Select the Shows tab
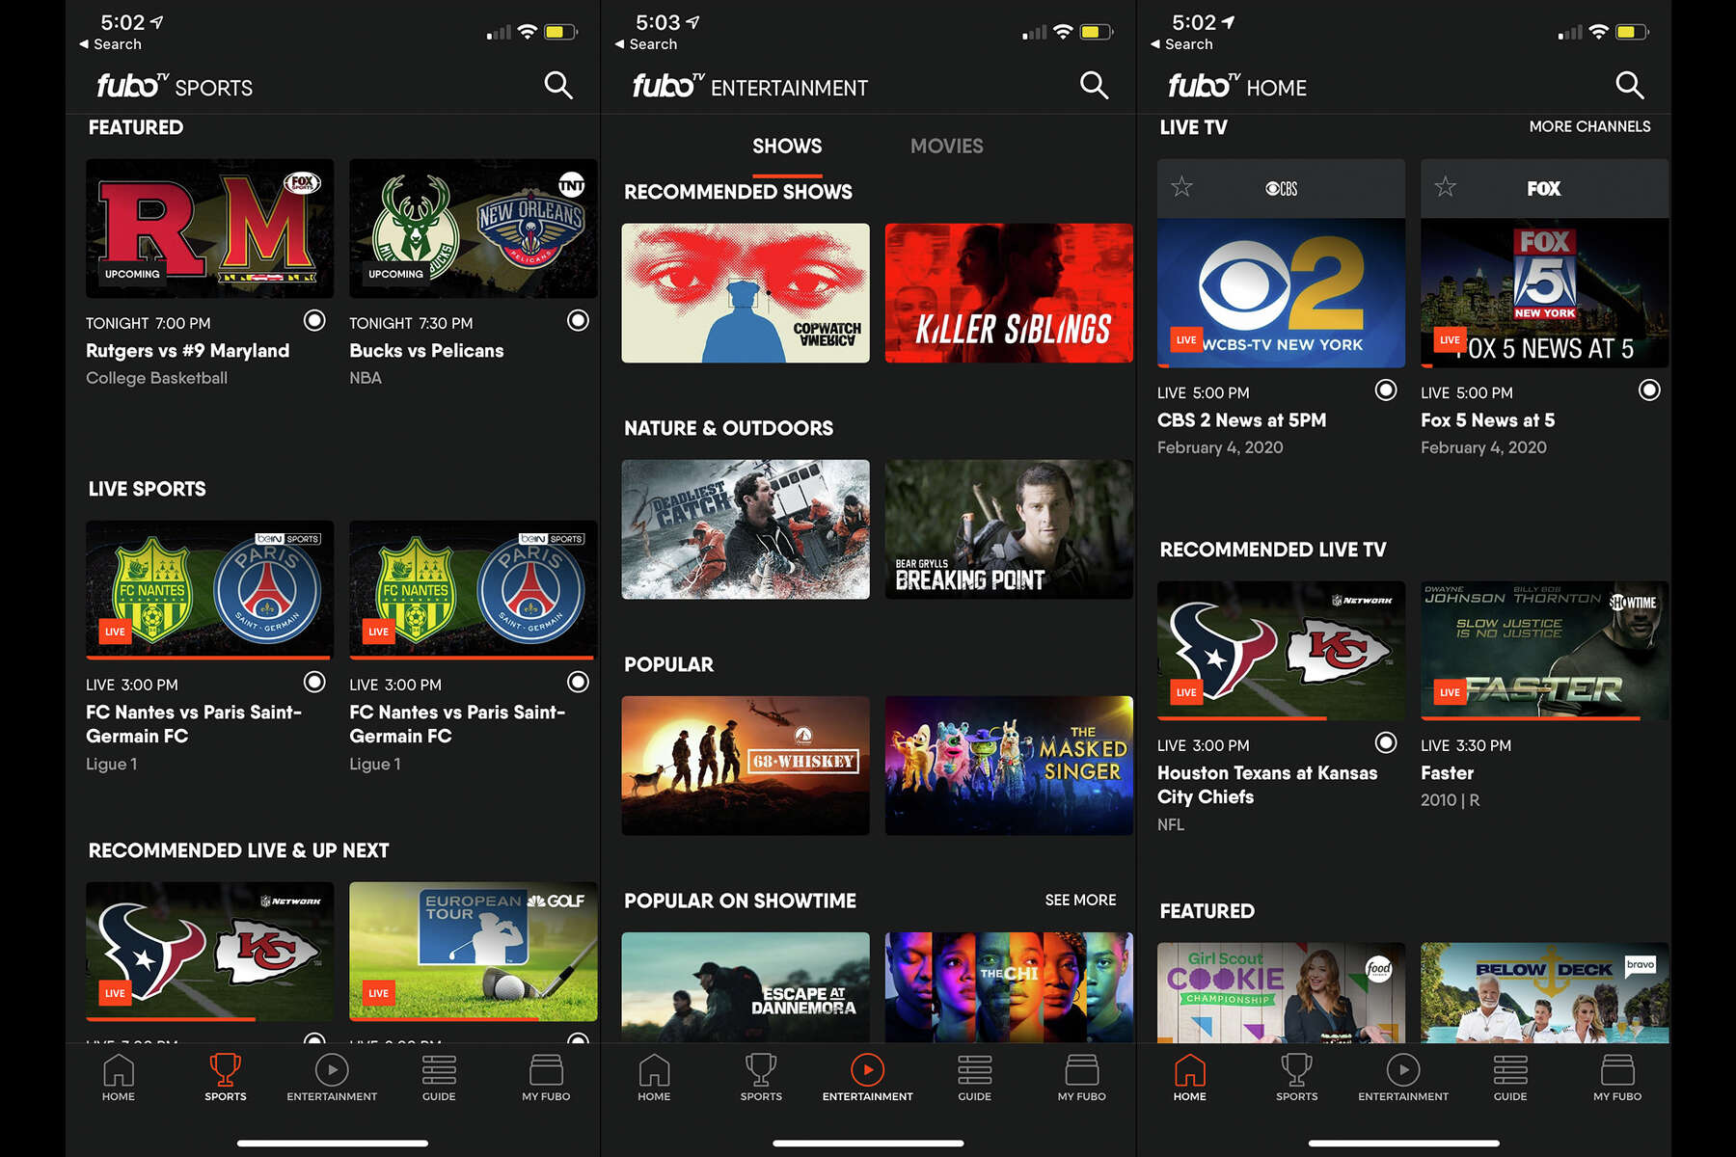The image size is (1736, 1157). click(x=787, y=147)
